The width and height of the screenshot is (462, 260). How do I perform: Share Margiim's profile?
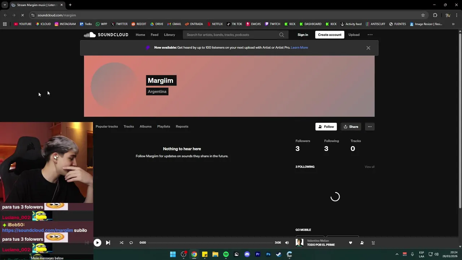click(x=351, y=126)
